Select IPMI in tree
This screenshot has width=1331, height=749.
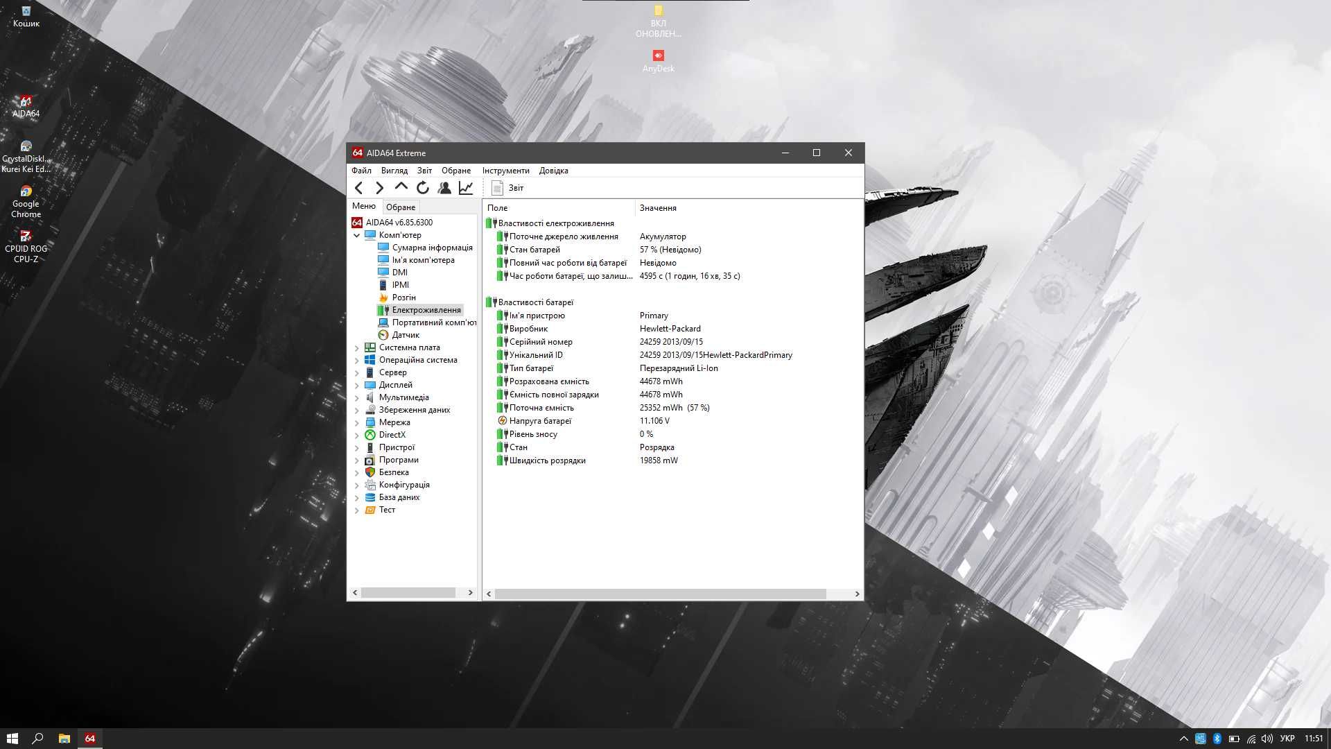(394, 285)
